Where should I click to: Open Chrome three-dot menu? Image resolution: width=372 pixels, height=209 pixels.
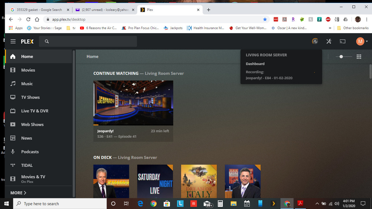[x=366, y=19]
